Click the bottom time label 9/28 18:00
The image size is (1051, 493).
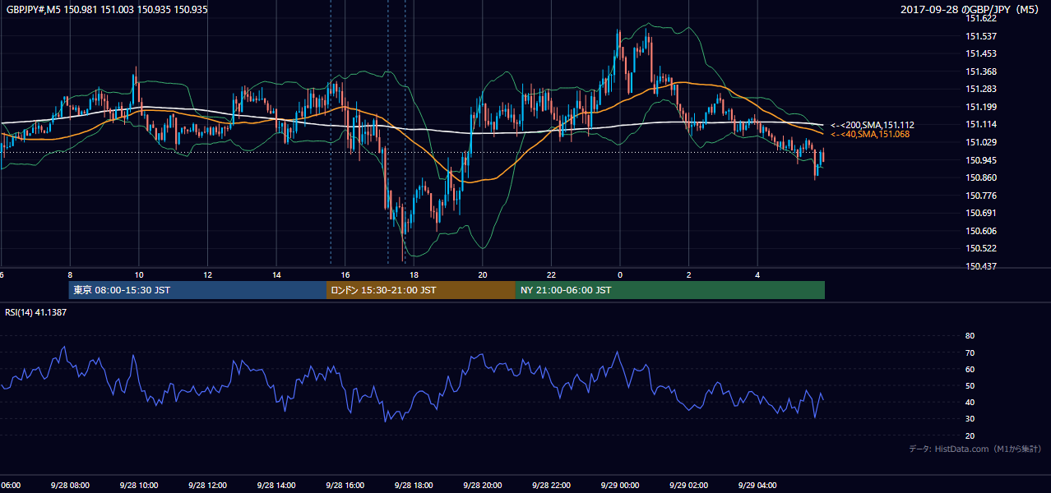(414, 486)
